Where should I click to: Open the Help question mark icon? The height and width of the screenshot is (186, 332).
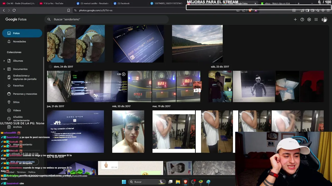tap(302, 19)
